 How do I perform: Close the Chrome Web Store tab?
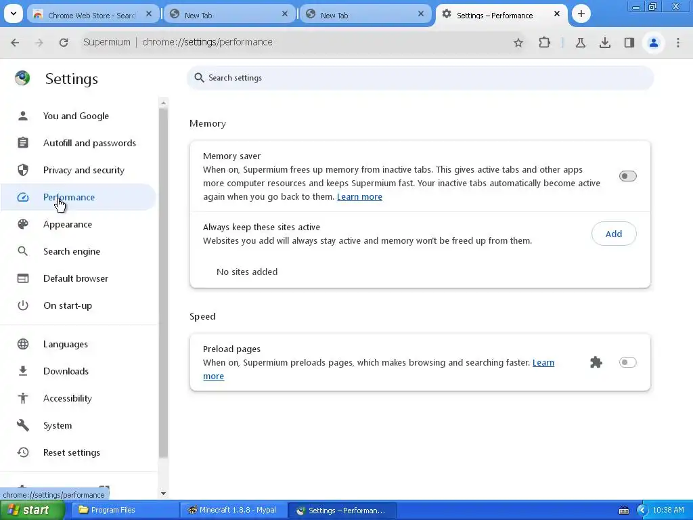(149, 14)
